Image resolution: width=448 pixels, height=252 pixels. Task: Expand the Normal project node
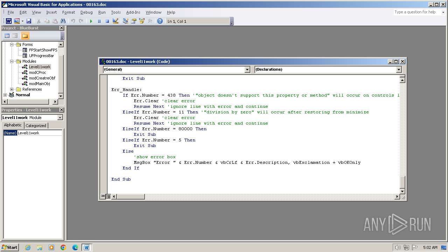coord(5,95)
